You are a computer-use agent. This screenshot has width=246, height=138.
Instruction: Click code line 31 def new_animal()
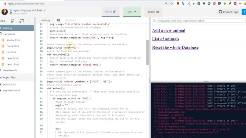59,54
